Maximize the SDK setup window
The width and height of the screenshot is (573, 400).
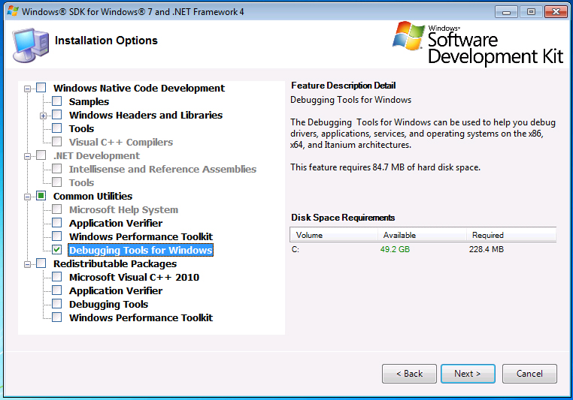point(531,12)
